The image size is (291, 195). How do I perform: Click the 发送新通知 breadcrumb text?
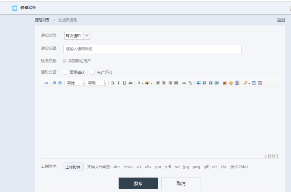click(x=68, y=20)
